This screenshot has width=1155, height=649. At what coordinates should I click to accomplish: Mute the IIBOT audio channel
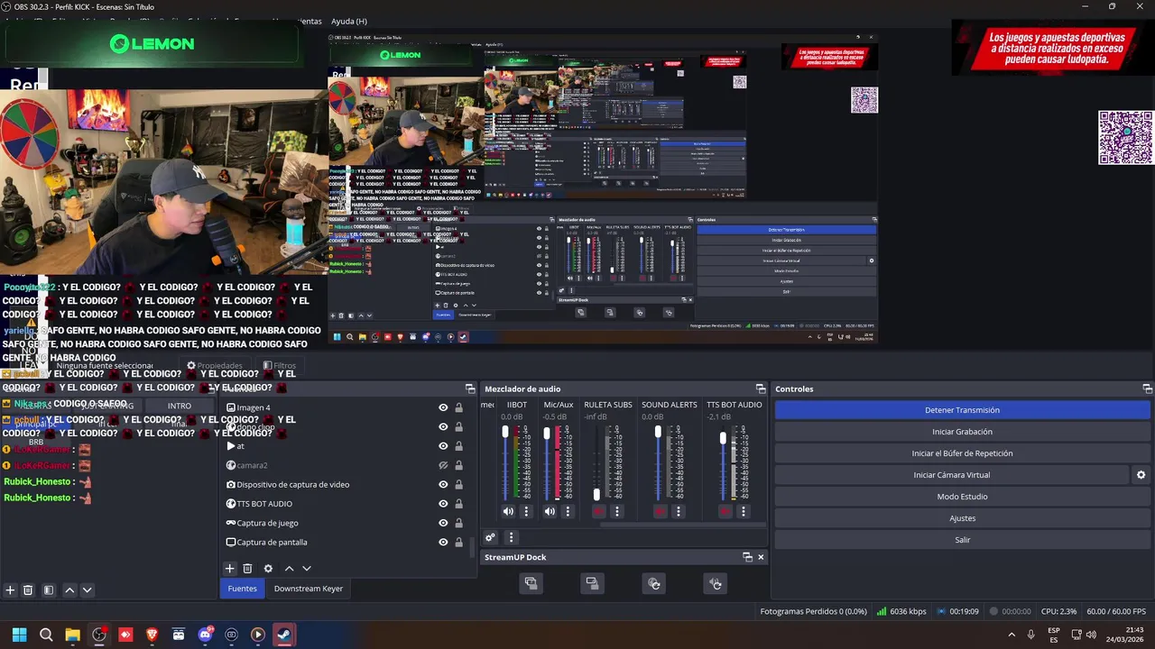508,511
